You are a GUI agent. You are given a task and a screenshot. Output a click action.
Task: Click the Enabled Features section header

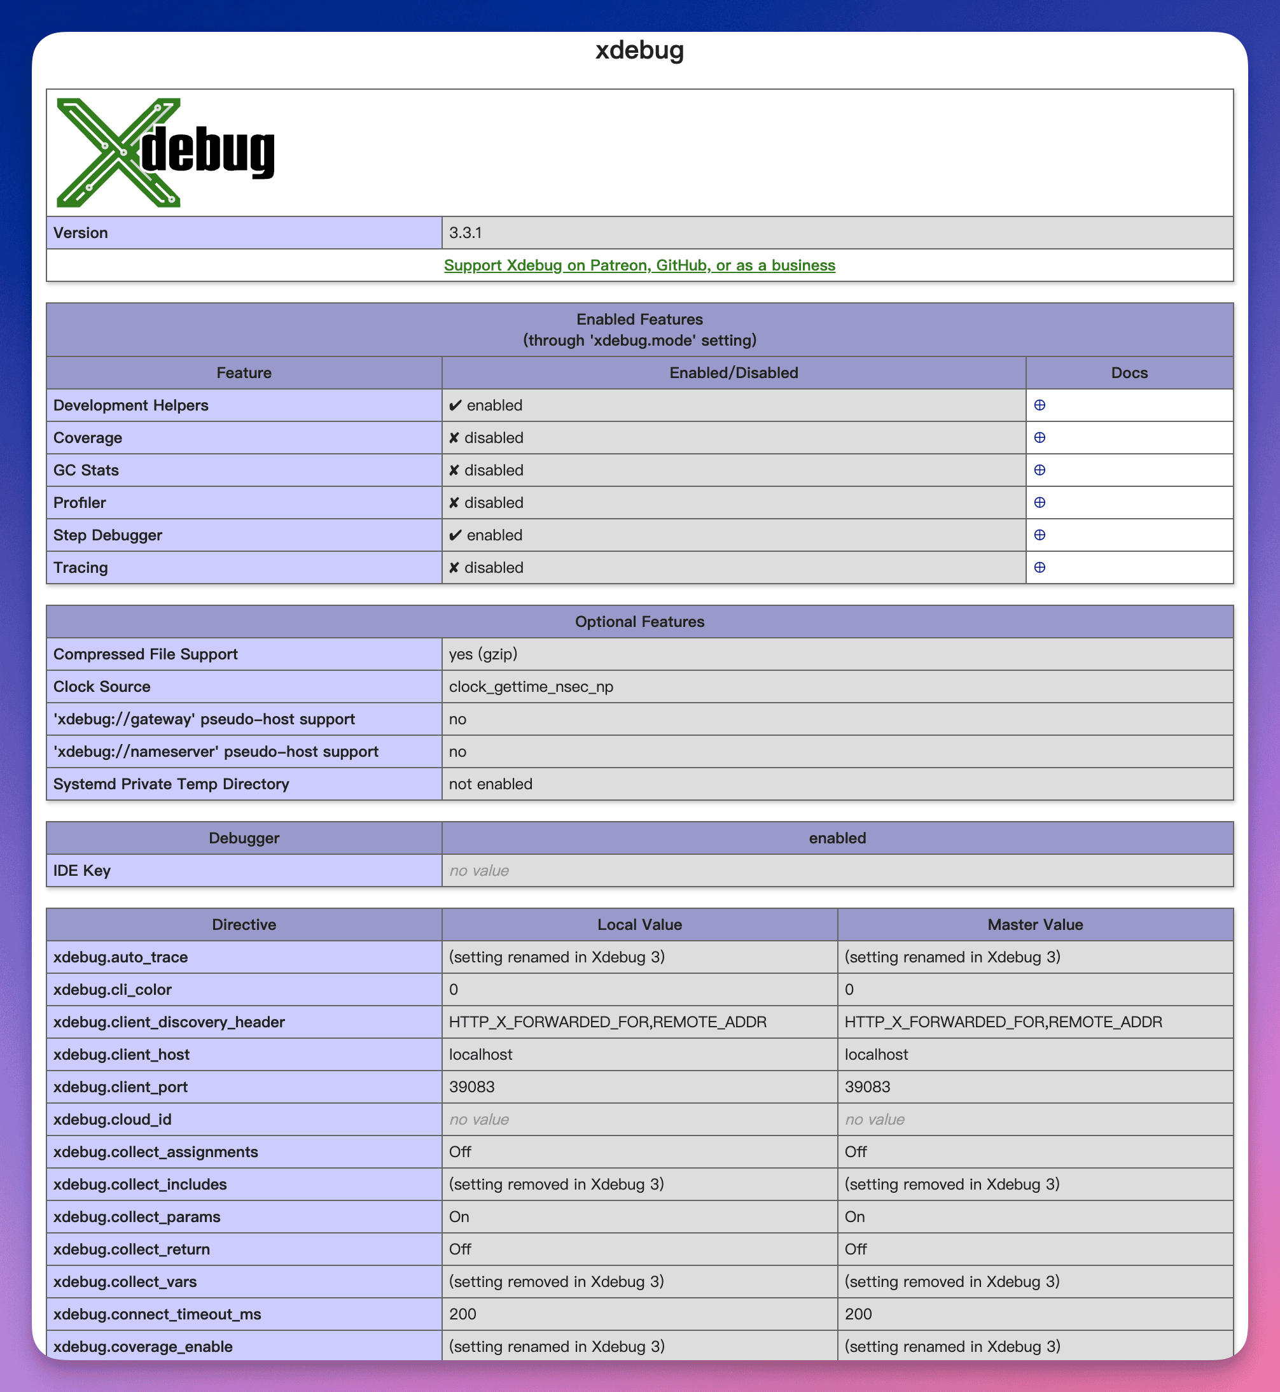tap(639, 328)
